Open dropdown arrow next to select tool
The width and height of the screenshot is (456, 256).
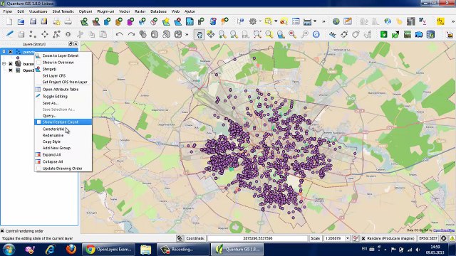point(276,21)
